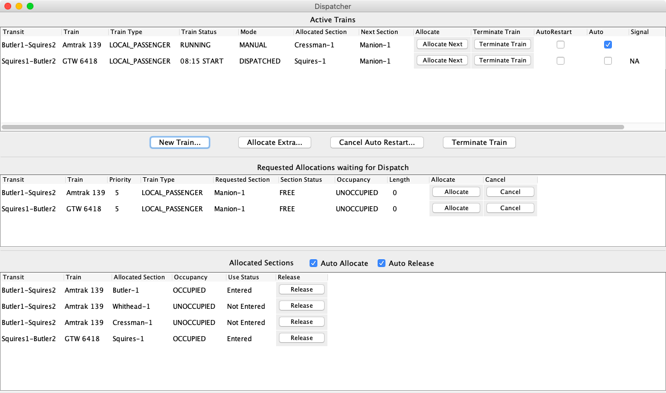Release the Squires-1 section
Image resolution: width=666 pixels, height=393 pixels.
tap(301, 338)
